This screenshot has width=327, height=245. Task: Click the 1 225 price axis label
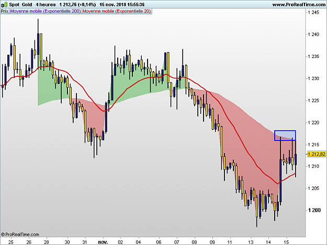313,100
